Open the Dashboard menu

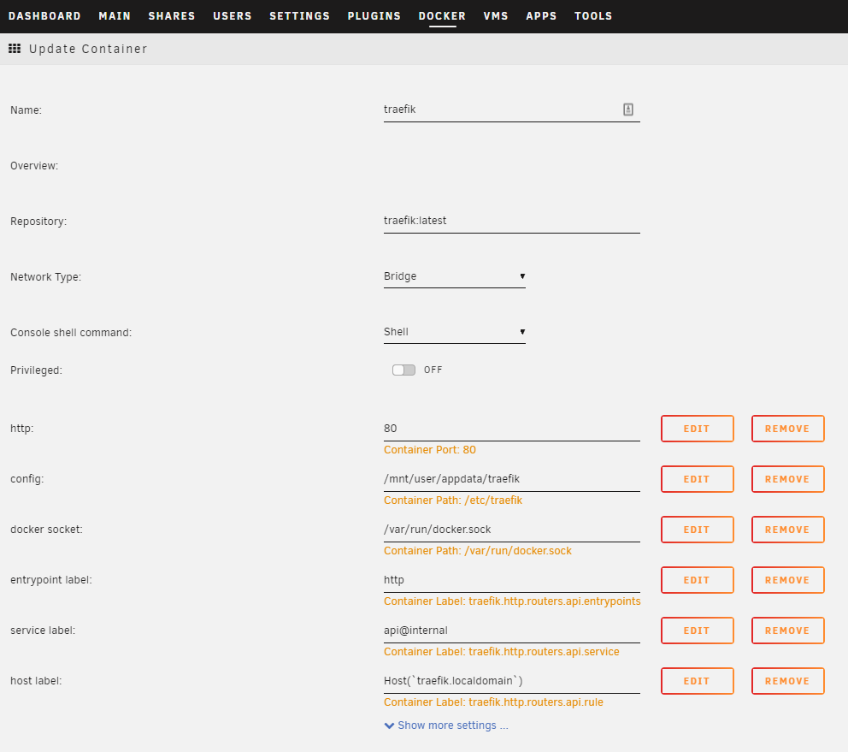[44, 16]
